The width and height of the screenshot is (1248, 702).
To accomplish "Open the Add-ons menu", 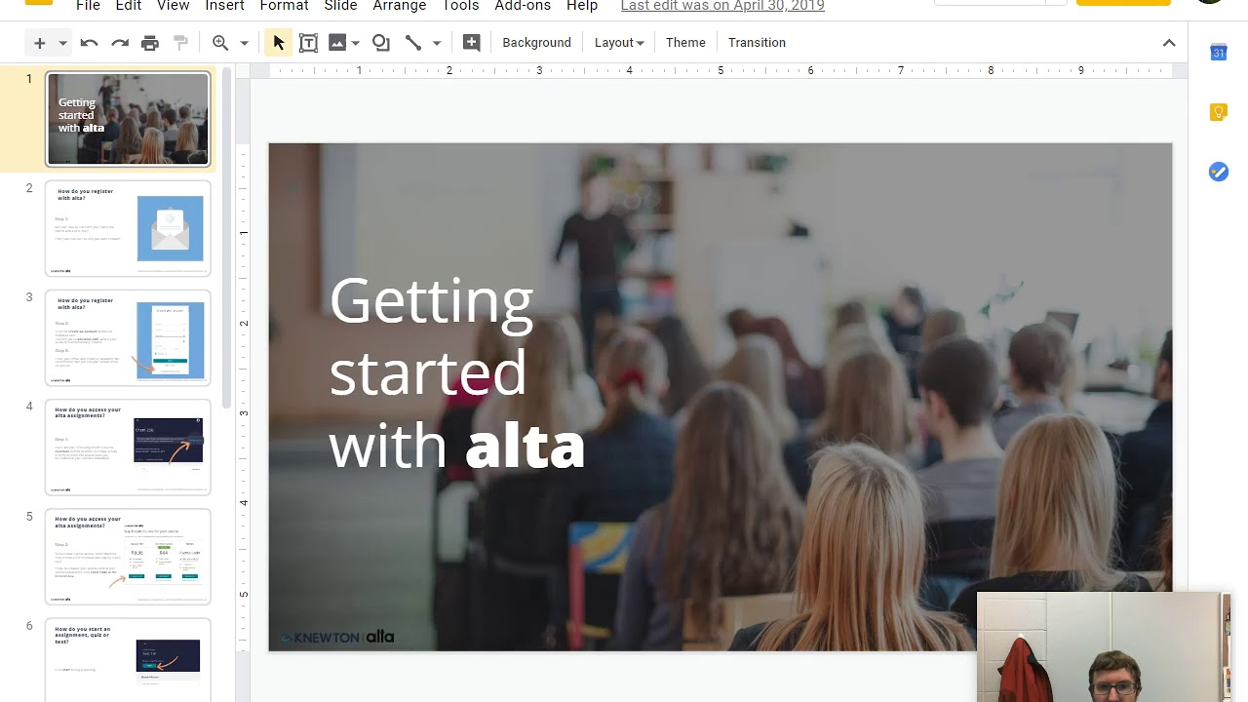I will pos(523,6).
